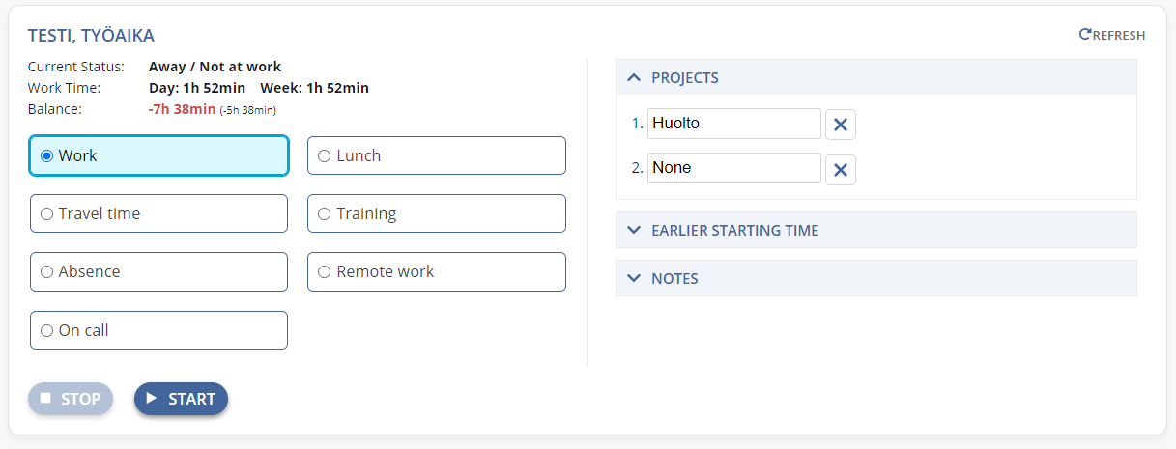
Task: Select the On call option
Action: [158, 330]
